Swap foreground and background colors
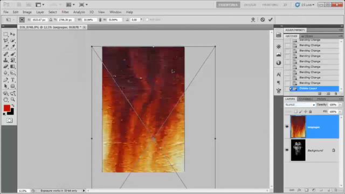Screen dimensions: 345x194 [13, 106]
